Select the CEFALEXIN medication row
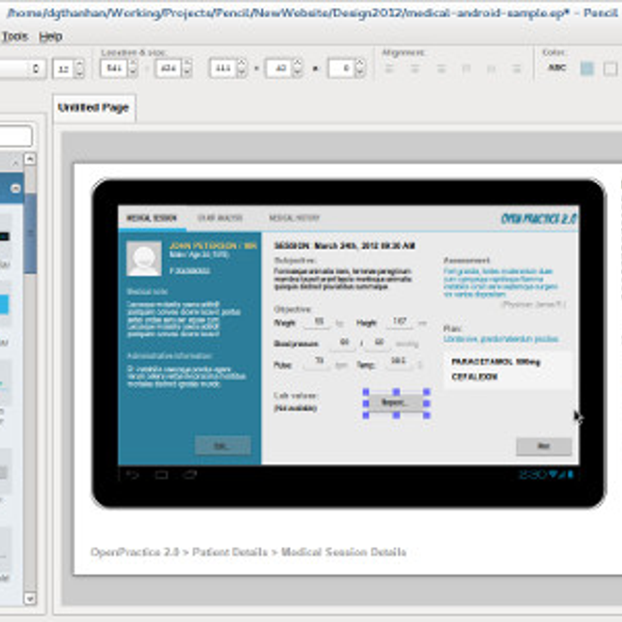The image size is (622, 622). 474,377
